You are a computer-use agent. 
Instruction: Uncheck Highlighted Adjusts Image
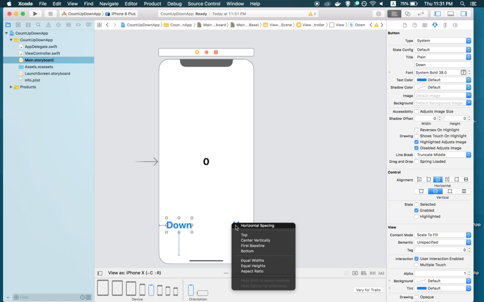(x=416, y=142)
